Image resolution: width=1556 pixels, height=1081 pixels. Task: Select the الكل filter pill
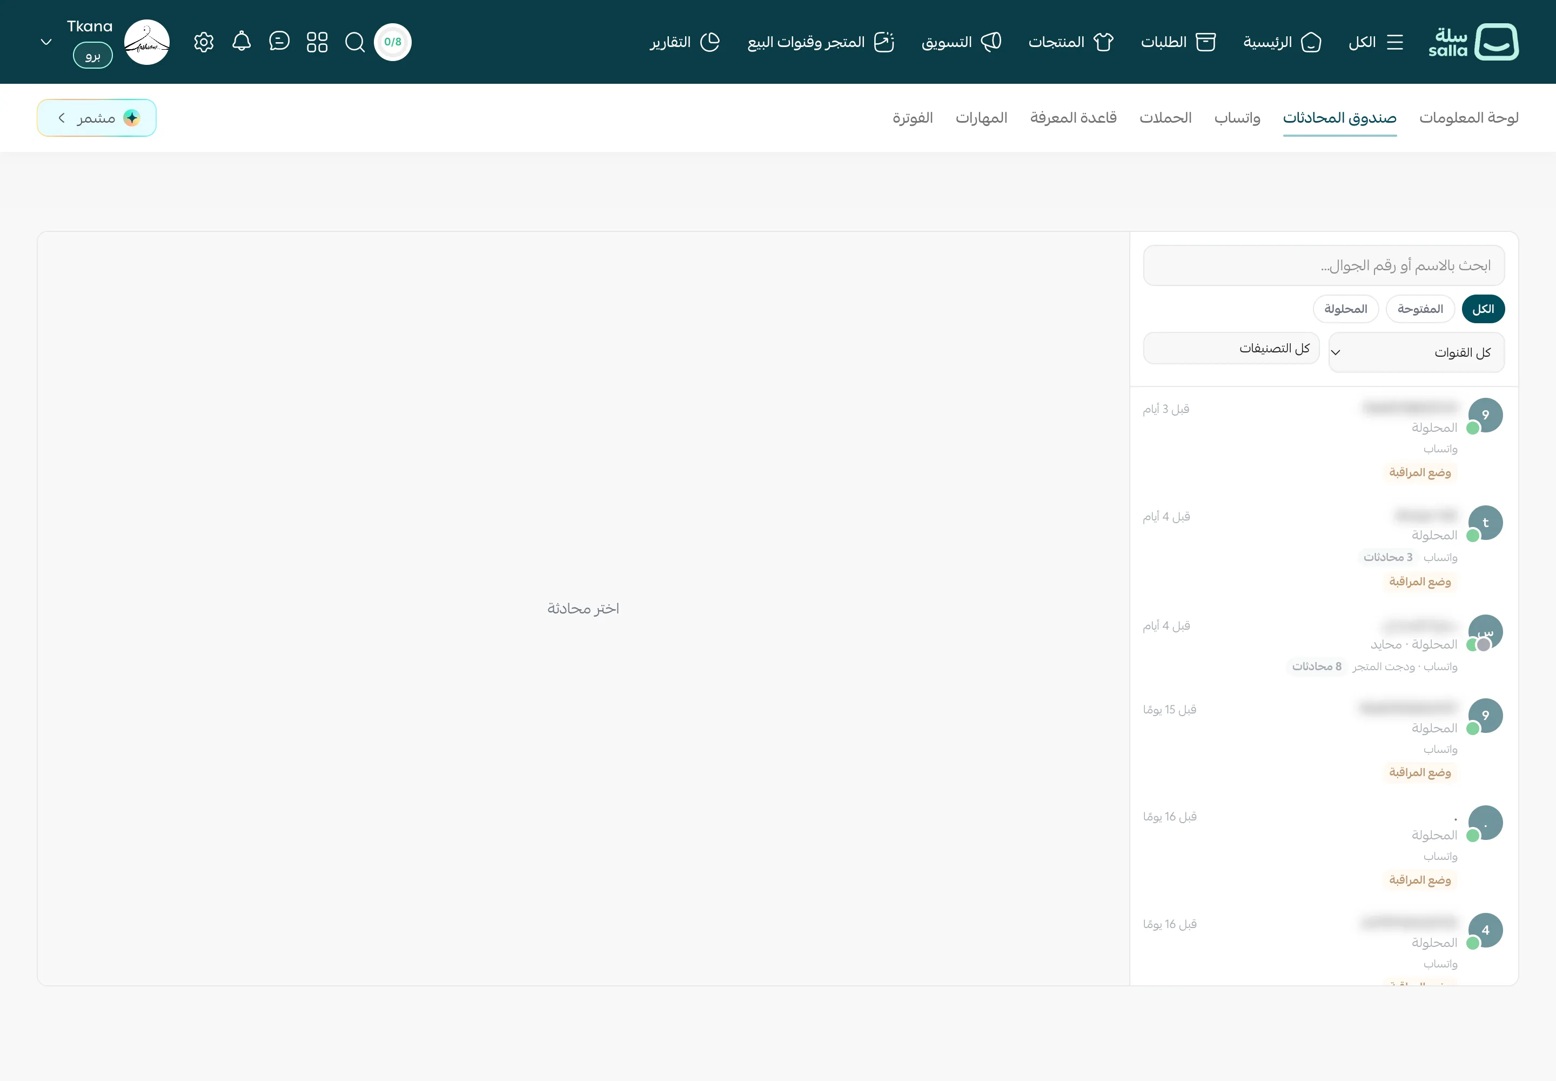(1483, 309)
